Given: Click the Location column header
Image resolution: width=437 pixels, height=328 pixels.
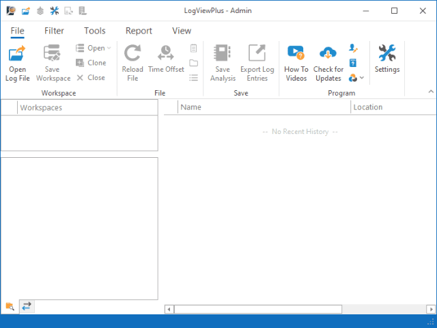Looking at the screenshot, I should tap(393, 107).
